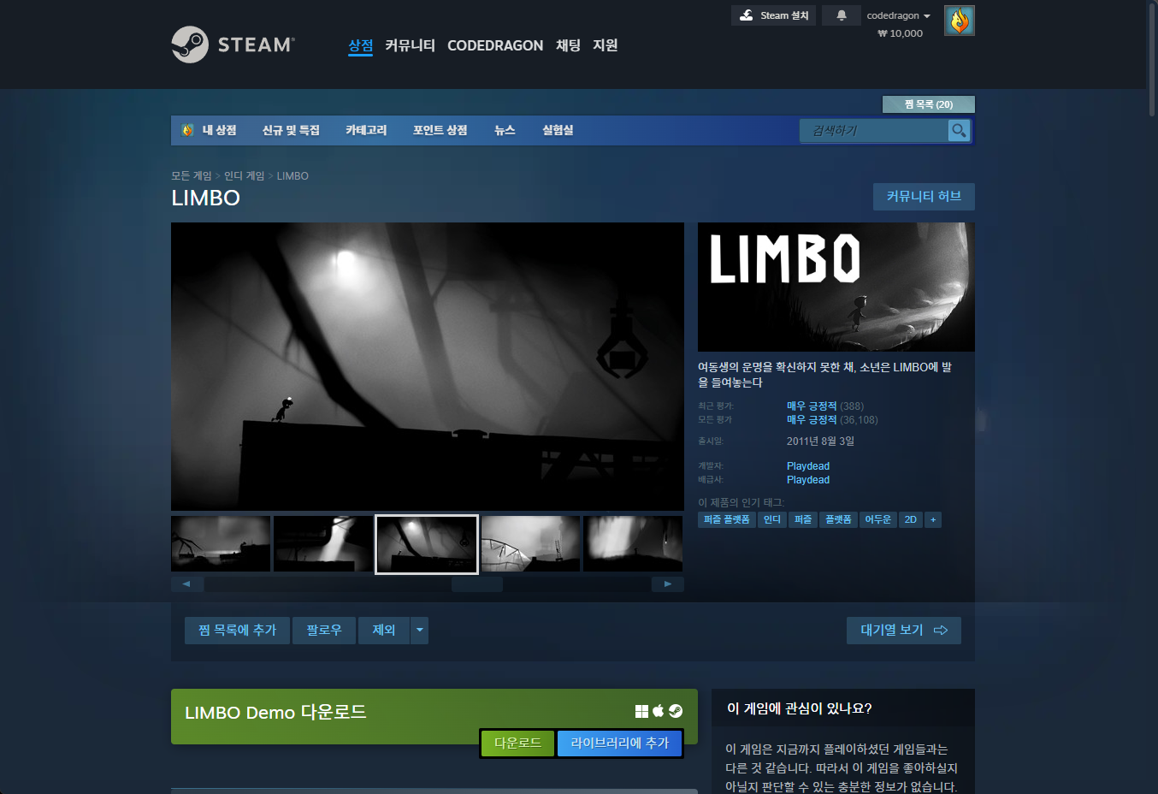Click 인디 게임 breadcrumb link
1158x794 pixels.
245,175
